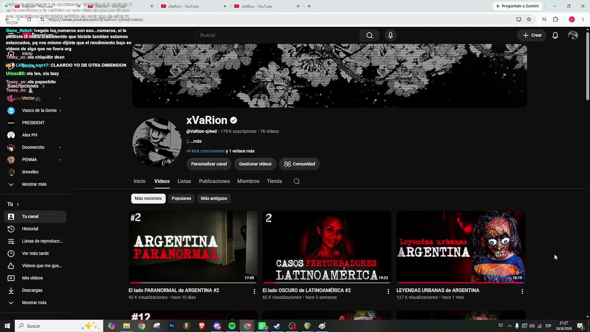Sort videos by Más antiguos
The width and height of the screenshot is (590, 332).
click(214, 198)
